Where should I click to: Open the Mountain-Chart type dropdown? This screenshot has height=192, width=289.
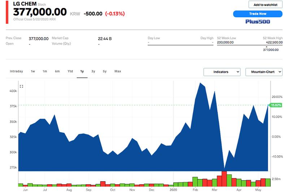tap(264, 72)
